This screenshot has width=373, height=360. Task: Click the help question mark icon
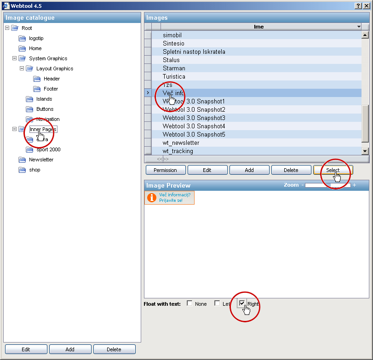point(358,5)
